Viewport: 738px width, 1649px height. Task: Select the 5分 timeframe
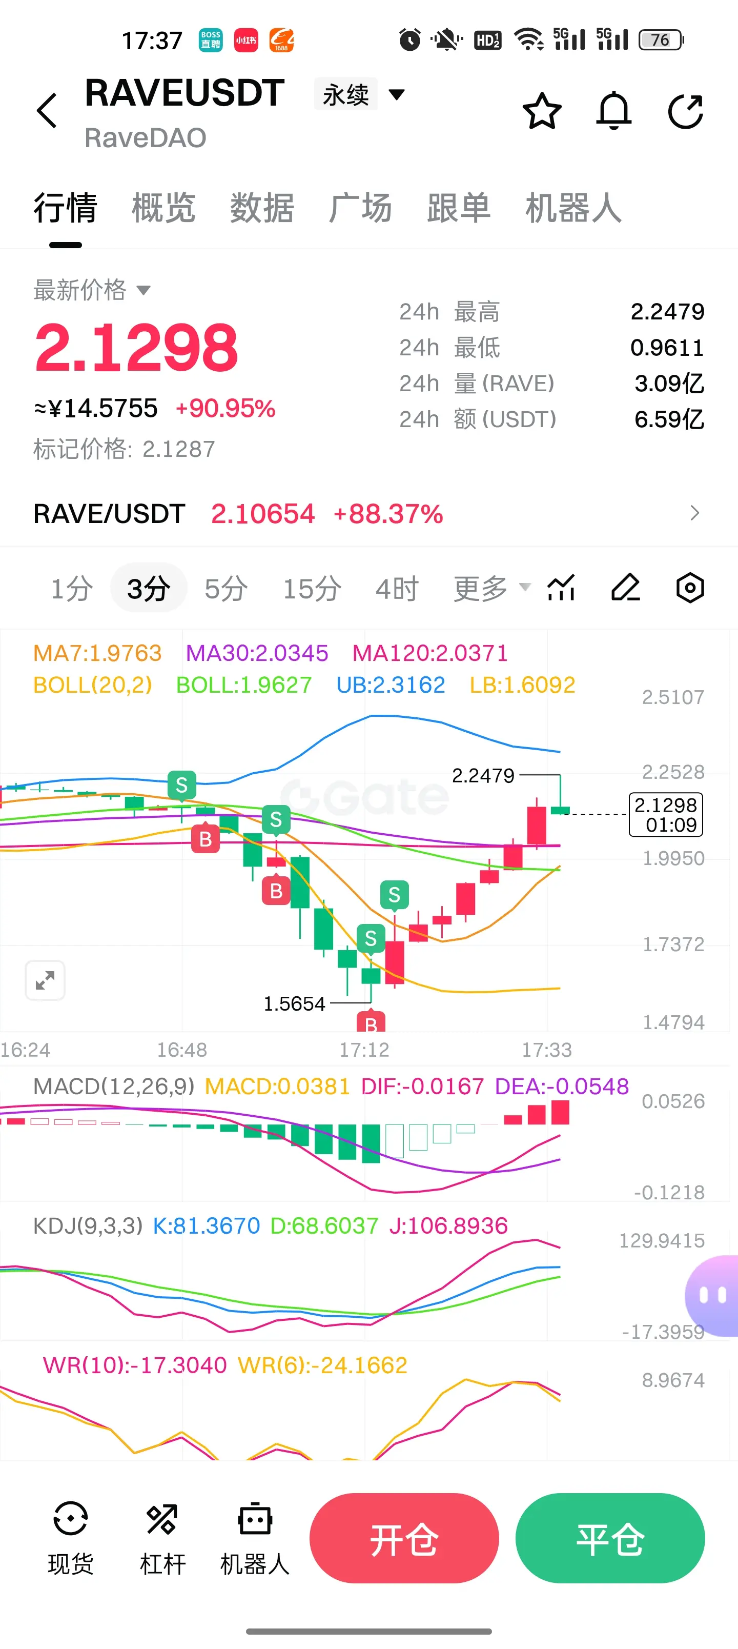click(226, 588)
